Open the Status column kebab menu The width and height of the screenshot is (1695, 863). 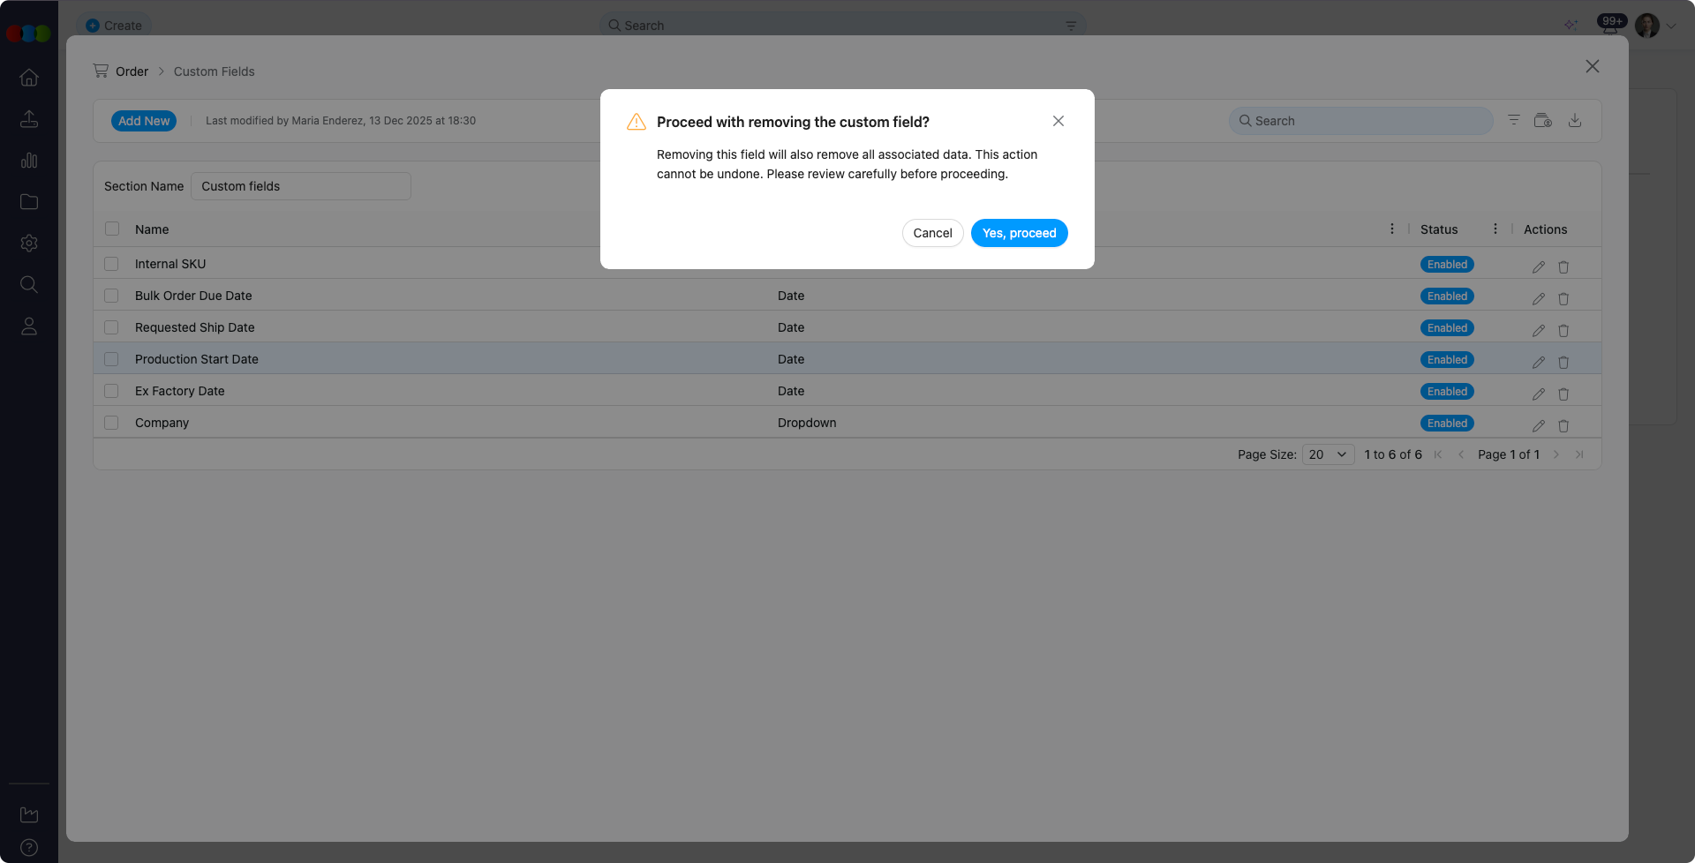[1495, 228]
